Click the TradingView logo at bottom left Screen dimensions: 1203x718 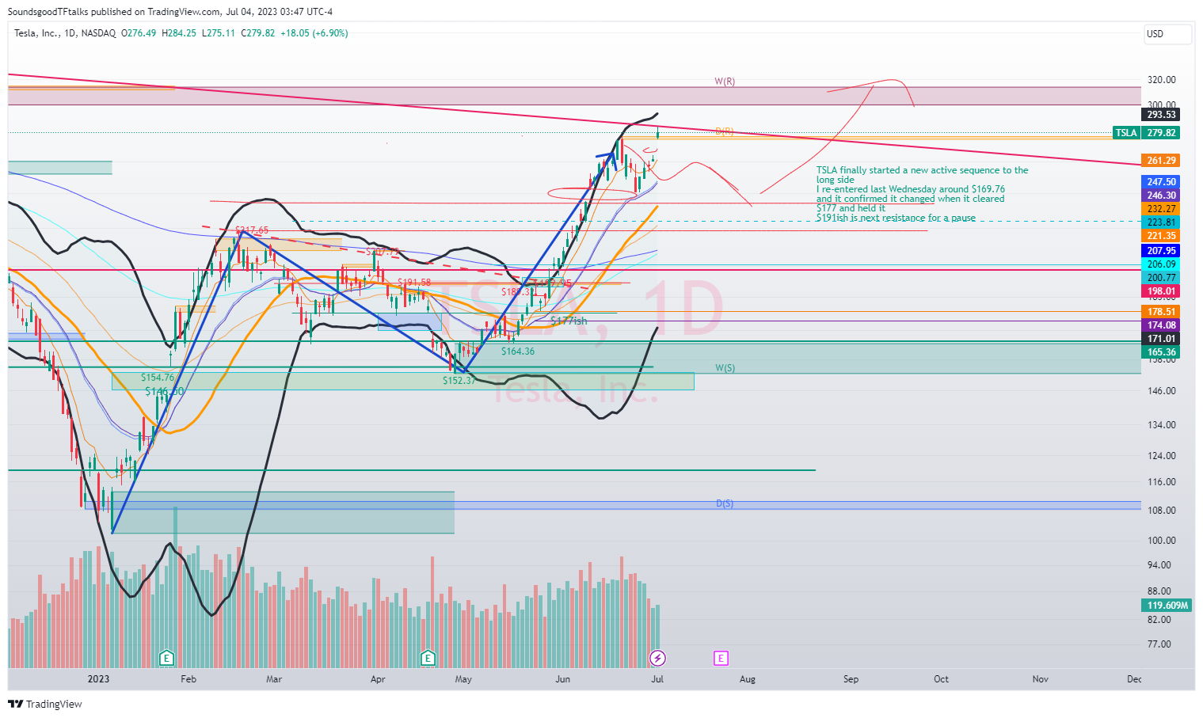click(x=45, y=704)
